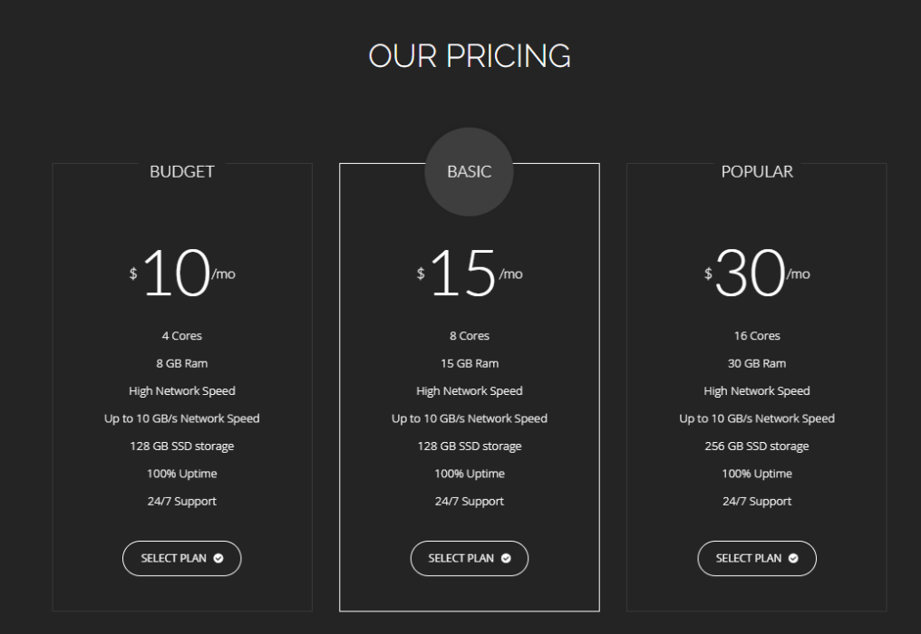Click "30 GB Ram" in the Popular plan

pos(757,363)
